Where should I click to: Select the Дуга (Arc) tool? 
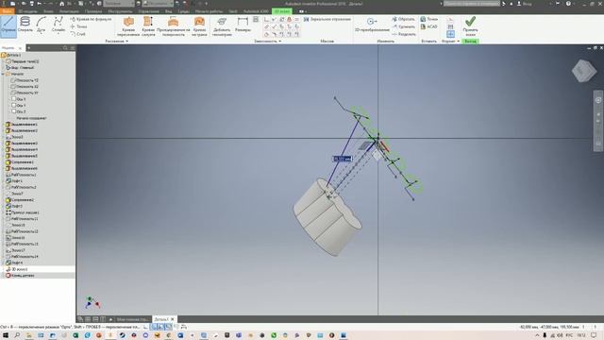(42, 24)
